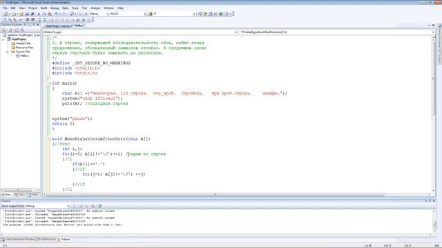Screen dimensions: 442x248
Task: Click the Decrease Indent icon
Action: [x=28, y=20]
